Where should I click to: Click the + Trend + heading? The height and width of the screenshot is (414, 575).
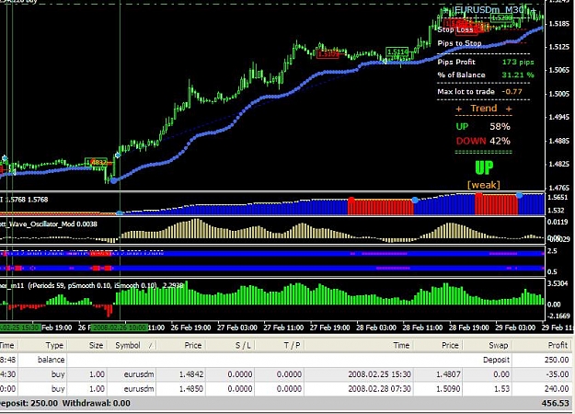click(484, 109)
